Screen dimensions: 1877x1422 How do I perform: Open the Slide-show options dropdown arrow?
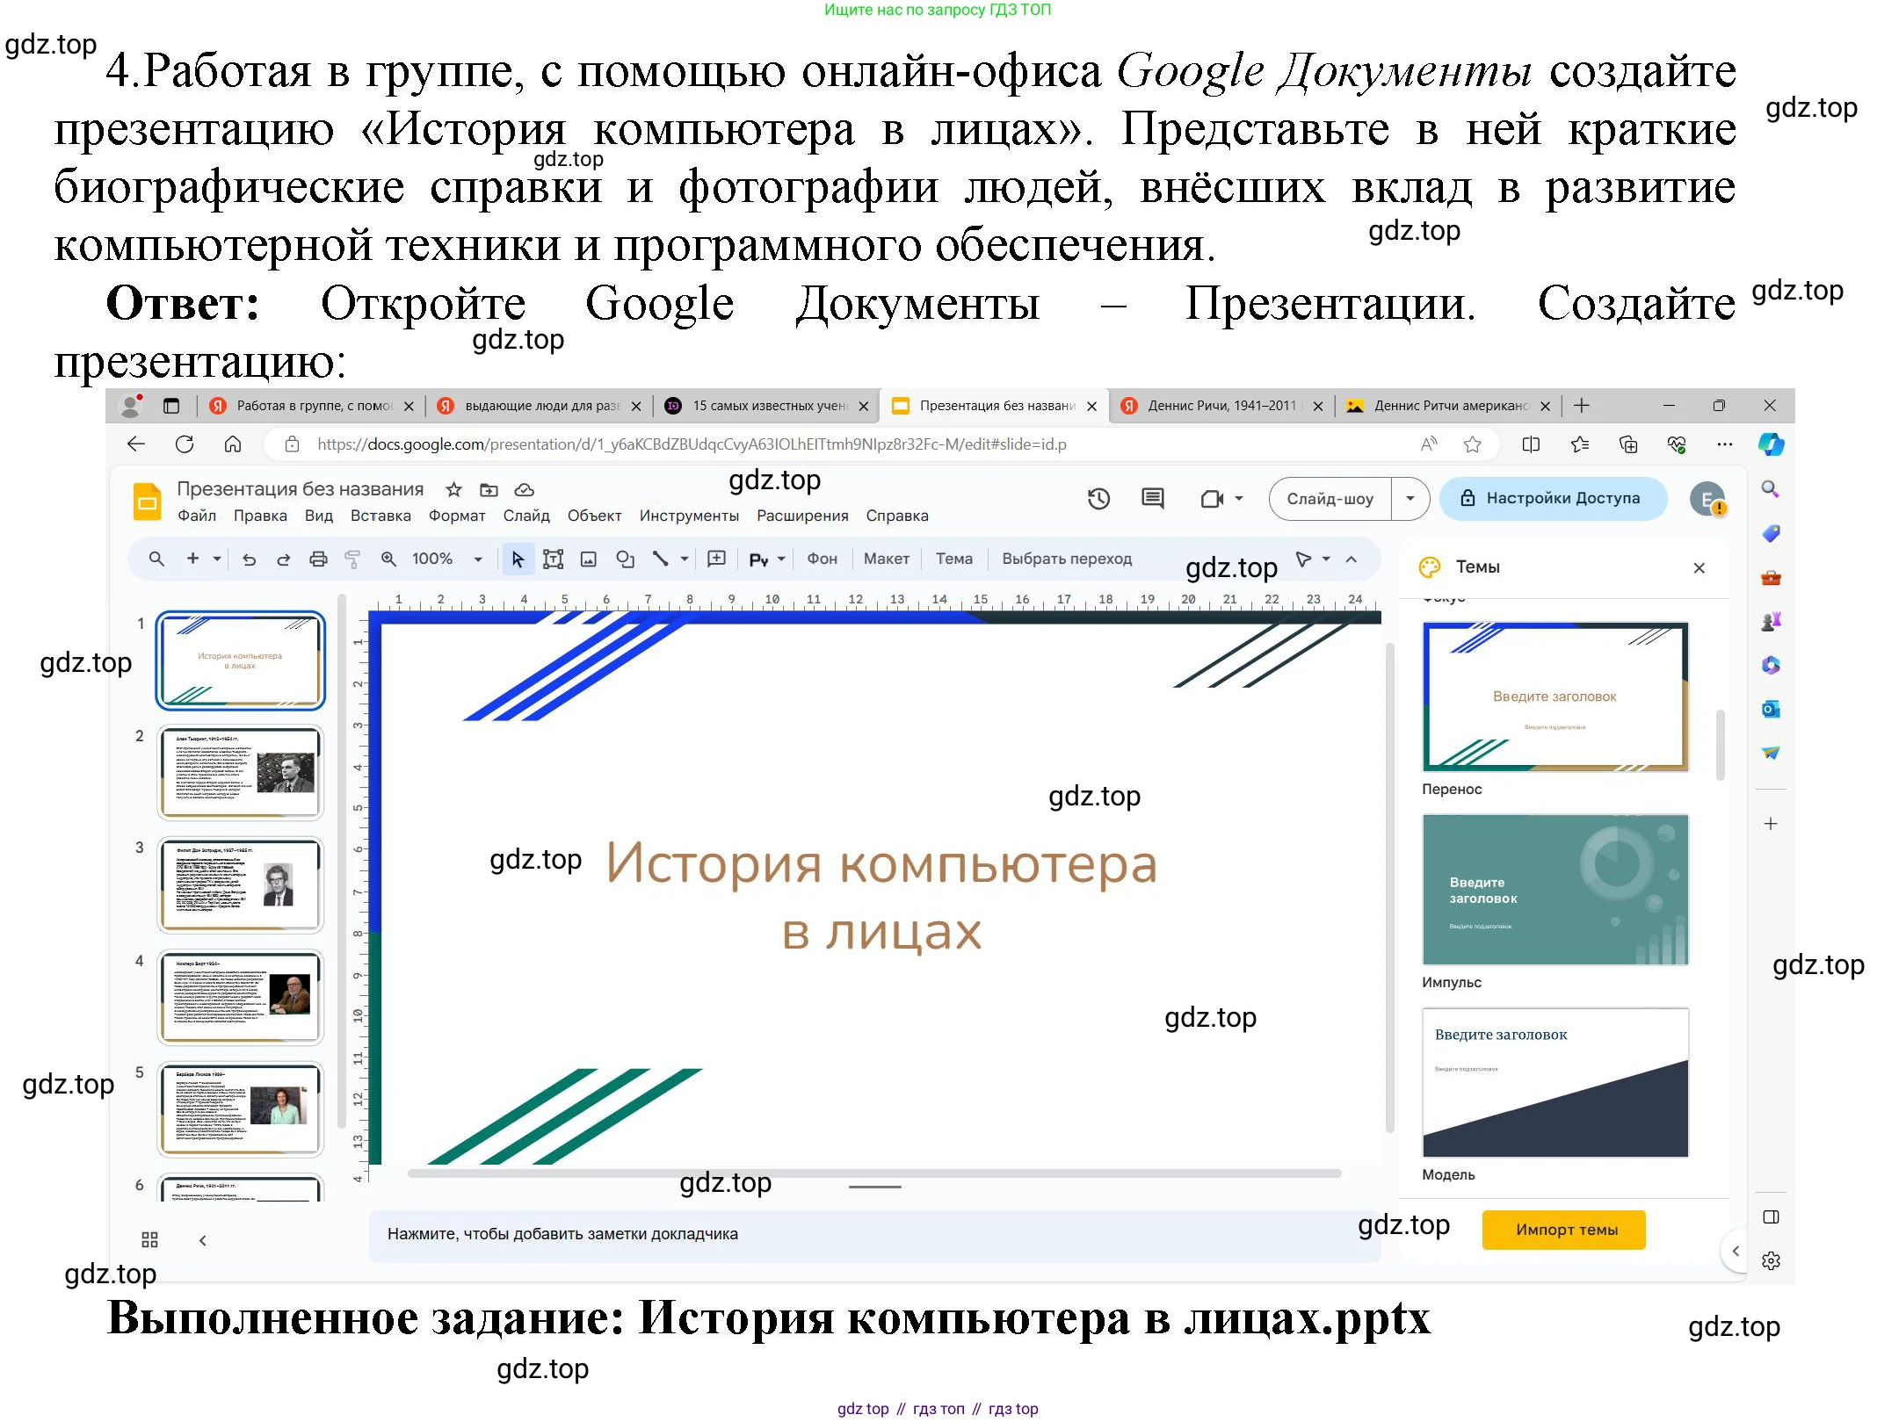click(1410, 499)
